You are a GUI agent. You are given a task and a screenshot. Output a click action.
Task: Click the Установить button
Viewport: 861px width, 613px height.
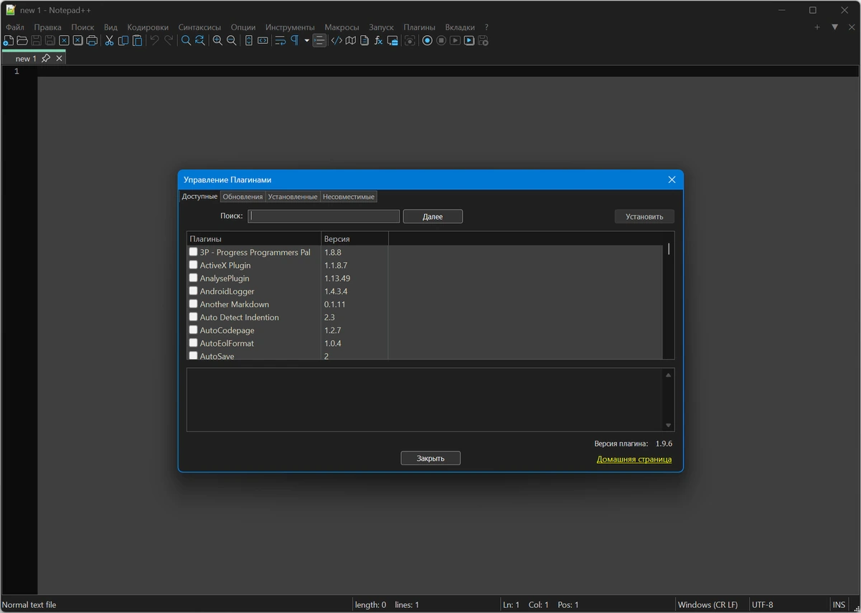[644, 216]
